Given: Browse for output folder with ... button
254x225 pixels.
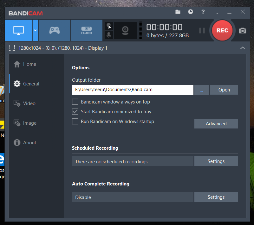Looking at the screenshot, I should pos(202,90).
